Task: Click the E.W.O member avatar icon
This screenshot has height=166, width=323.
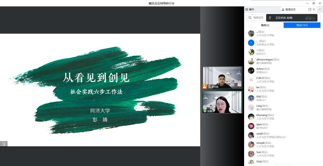Action: 251,80
